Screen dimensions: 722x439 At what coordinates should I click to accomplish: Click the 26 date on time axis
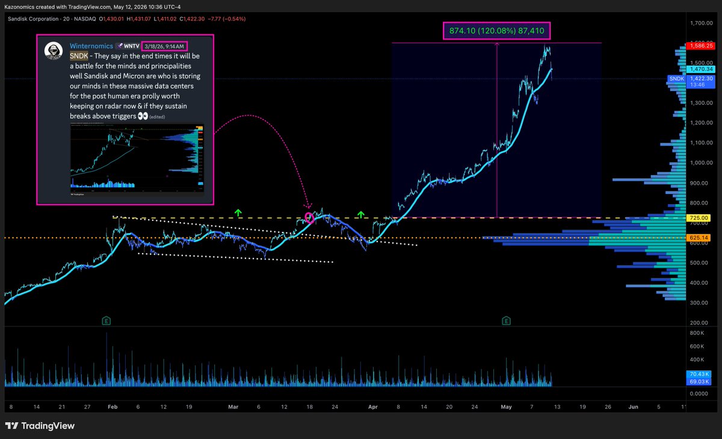tap(608, 407)
